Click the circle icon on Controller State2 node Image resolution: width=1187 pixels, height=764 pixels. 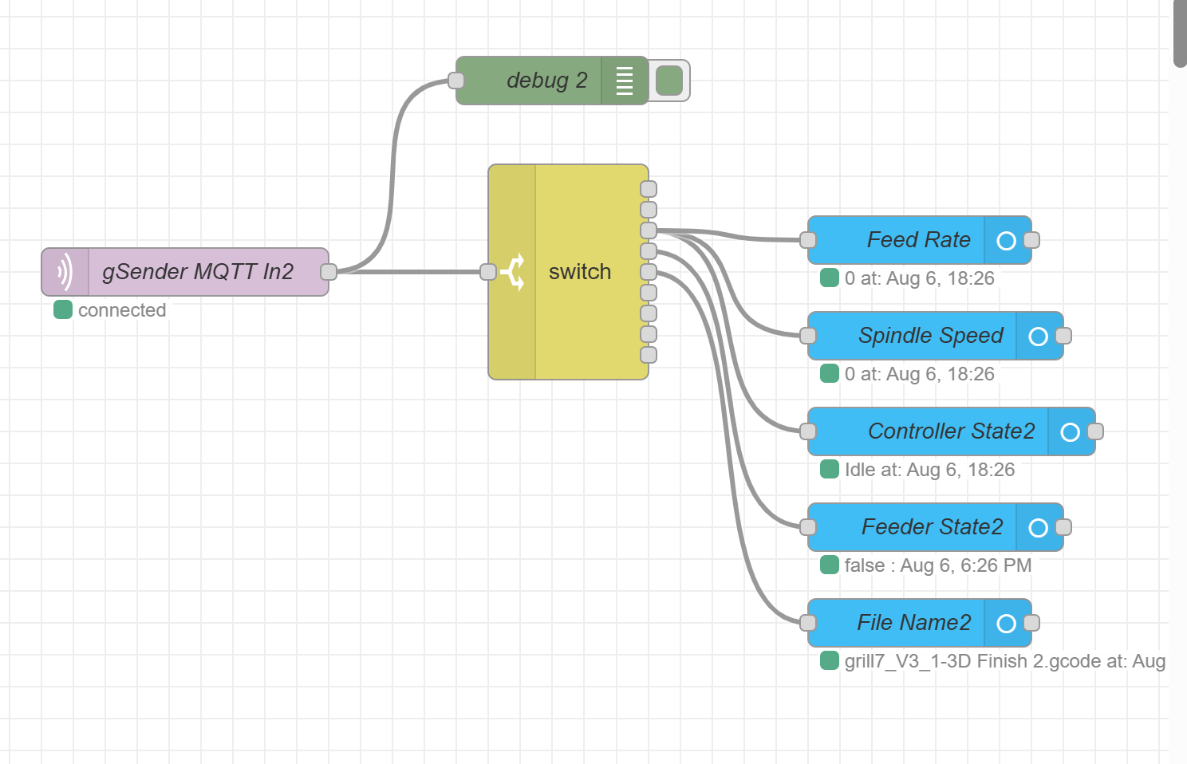point(1071,431)
